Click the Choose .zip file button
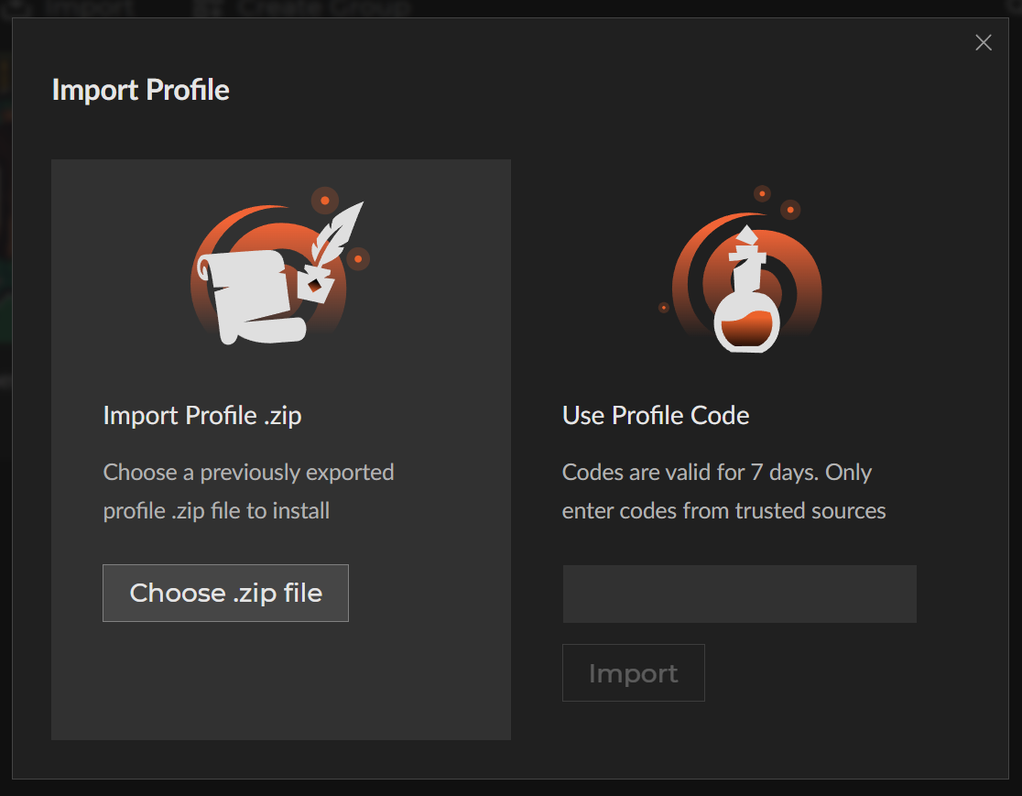This screenshot has width=1022, height=796. point(225,593)
